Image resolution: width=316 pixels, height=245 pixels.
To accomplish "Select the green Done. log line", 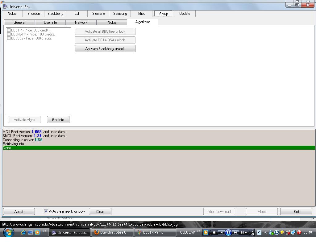I will pos(159,148).
